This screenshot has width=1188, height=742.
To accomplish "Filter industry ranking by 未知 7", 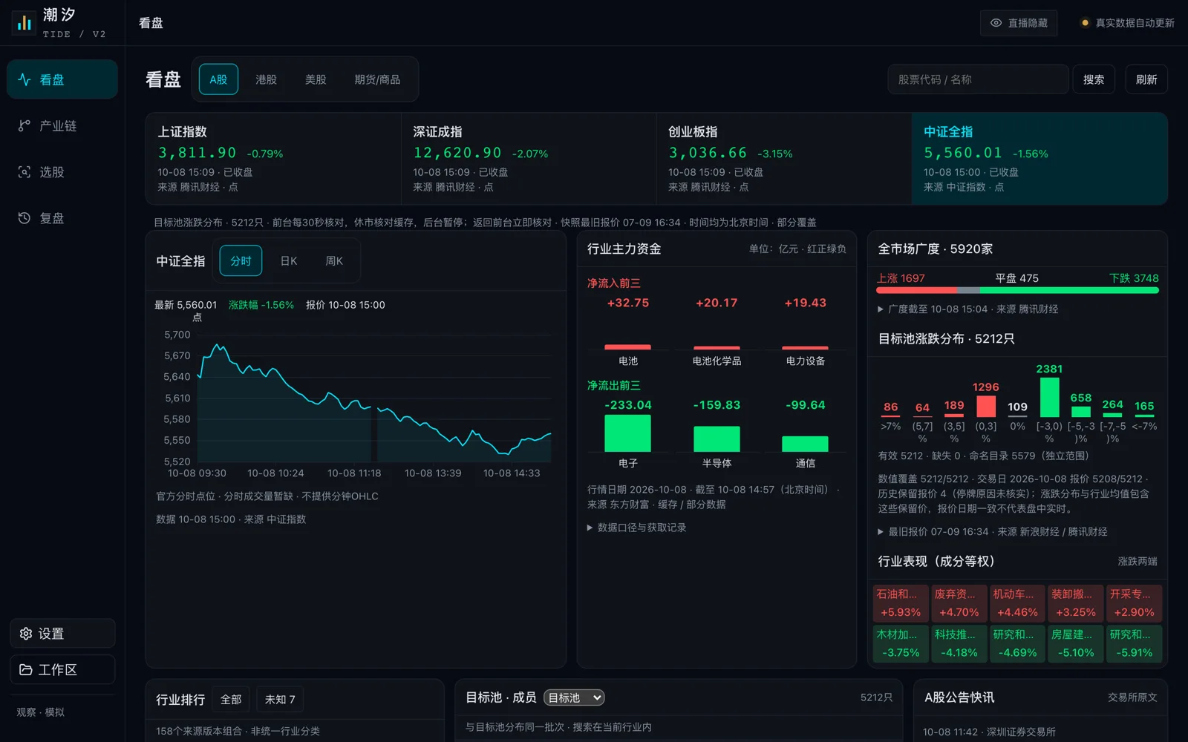I will 280,700.
